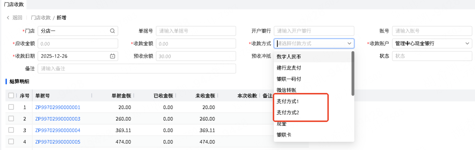475x150 pixels.
Task: Expand the 收款账户 dropdown
Action: coord(467,44)
